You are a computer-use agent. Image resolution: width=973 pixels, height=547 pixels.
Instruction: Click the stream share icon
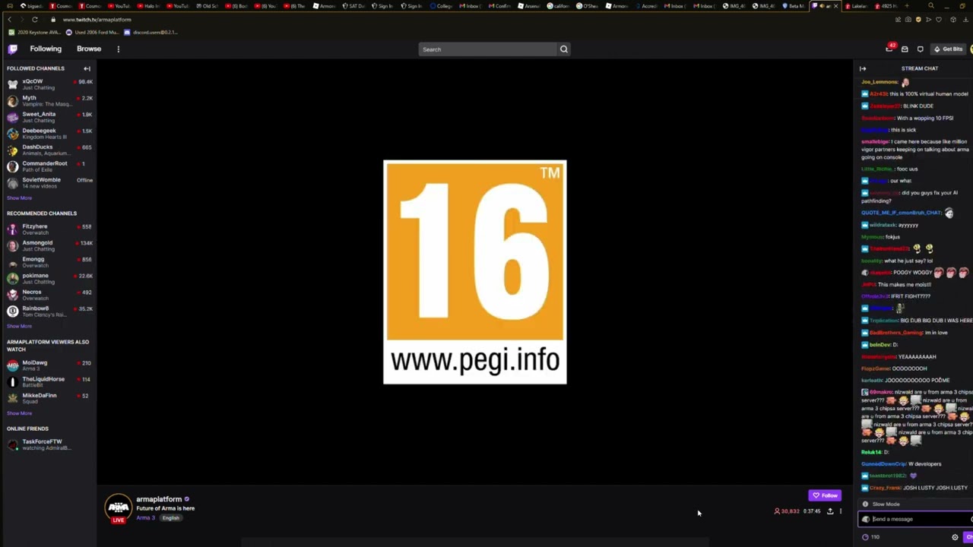(830, 511)
